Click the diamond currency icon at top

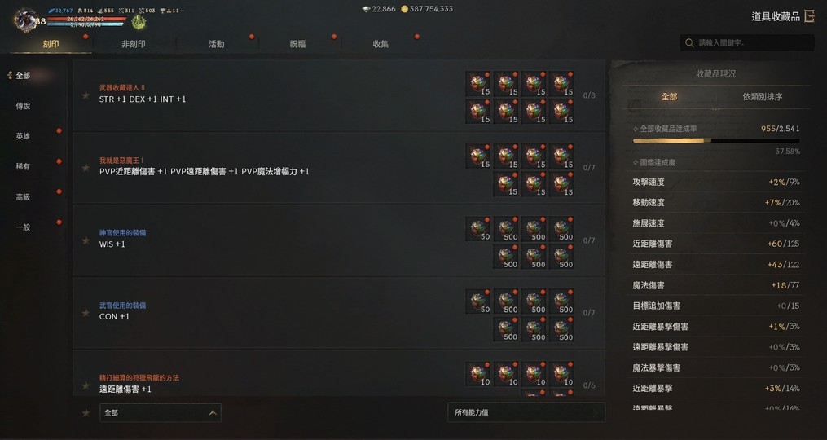pyautogui.click(x=366, y=9)
